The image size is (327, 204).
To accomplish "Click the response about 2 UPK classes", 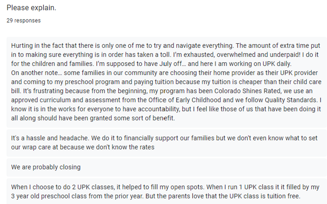I will (x=165, y=191).
